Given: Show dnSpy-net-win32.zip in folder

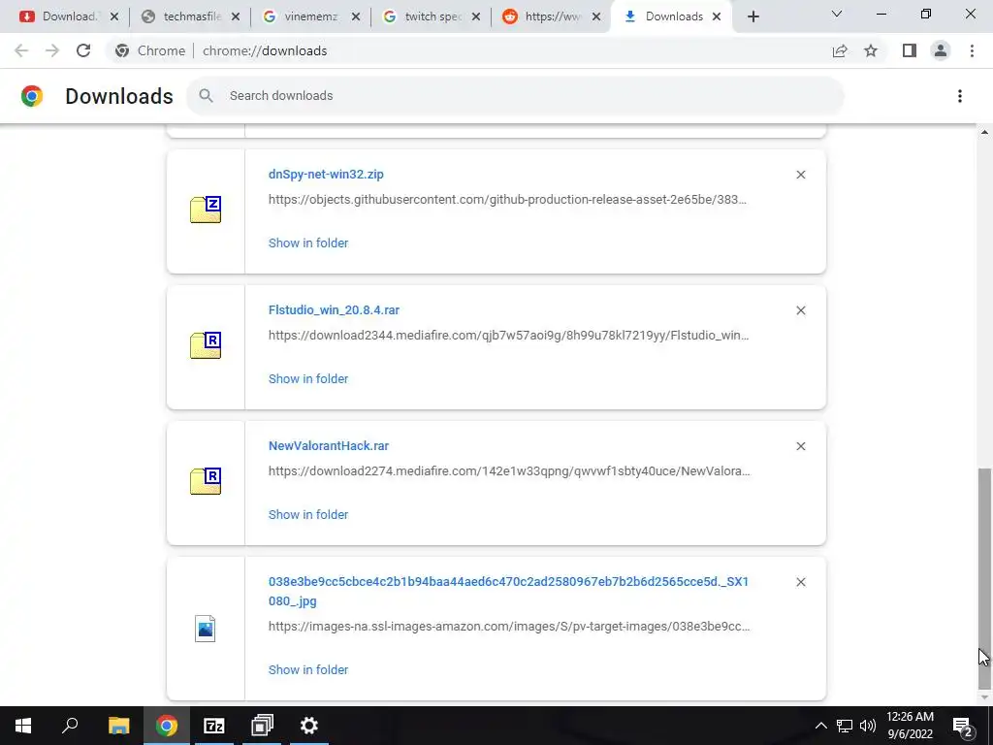Looking at the screenshot, I should click(308, 243).
